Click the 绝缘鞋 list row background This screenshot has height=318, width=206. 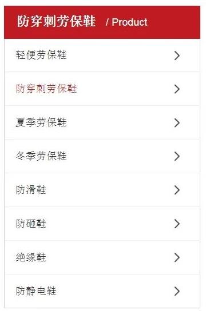102,257
